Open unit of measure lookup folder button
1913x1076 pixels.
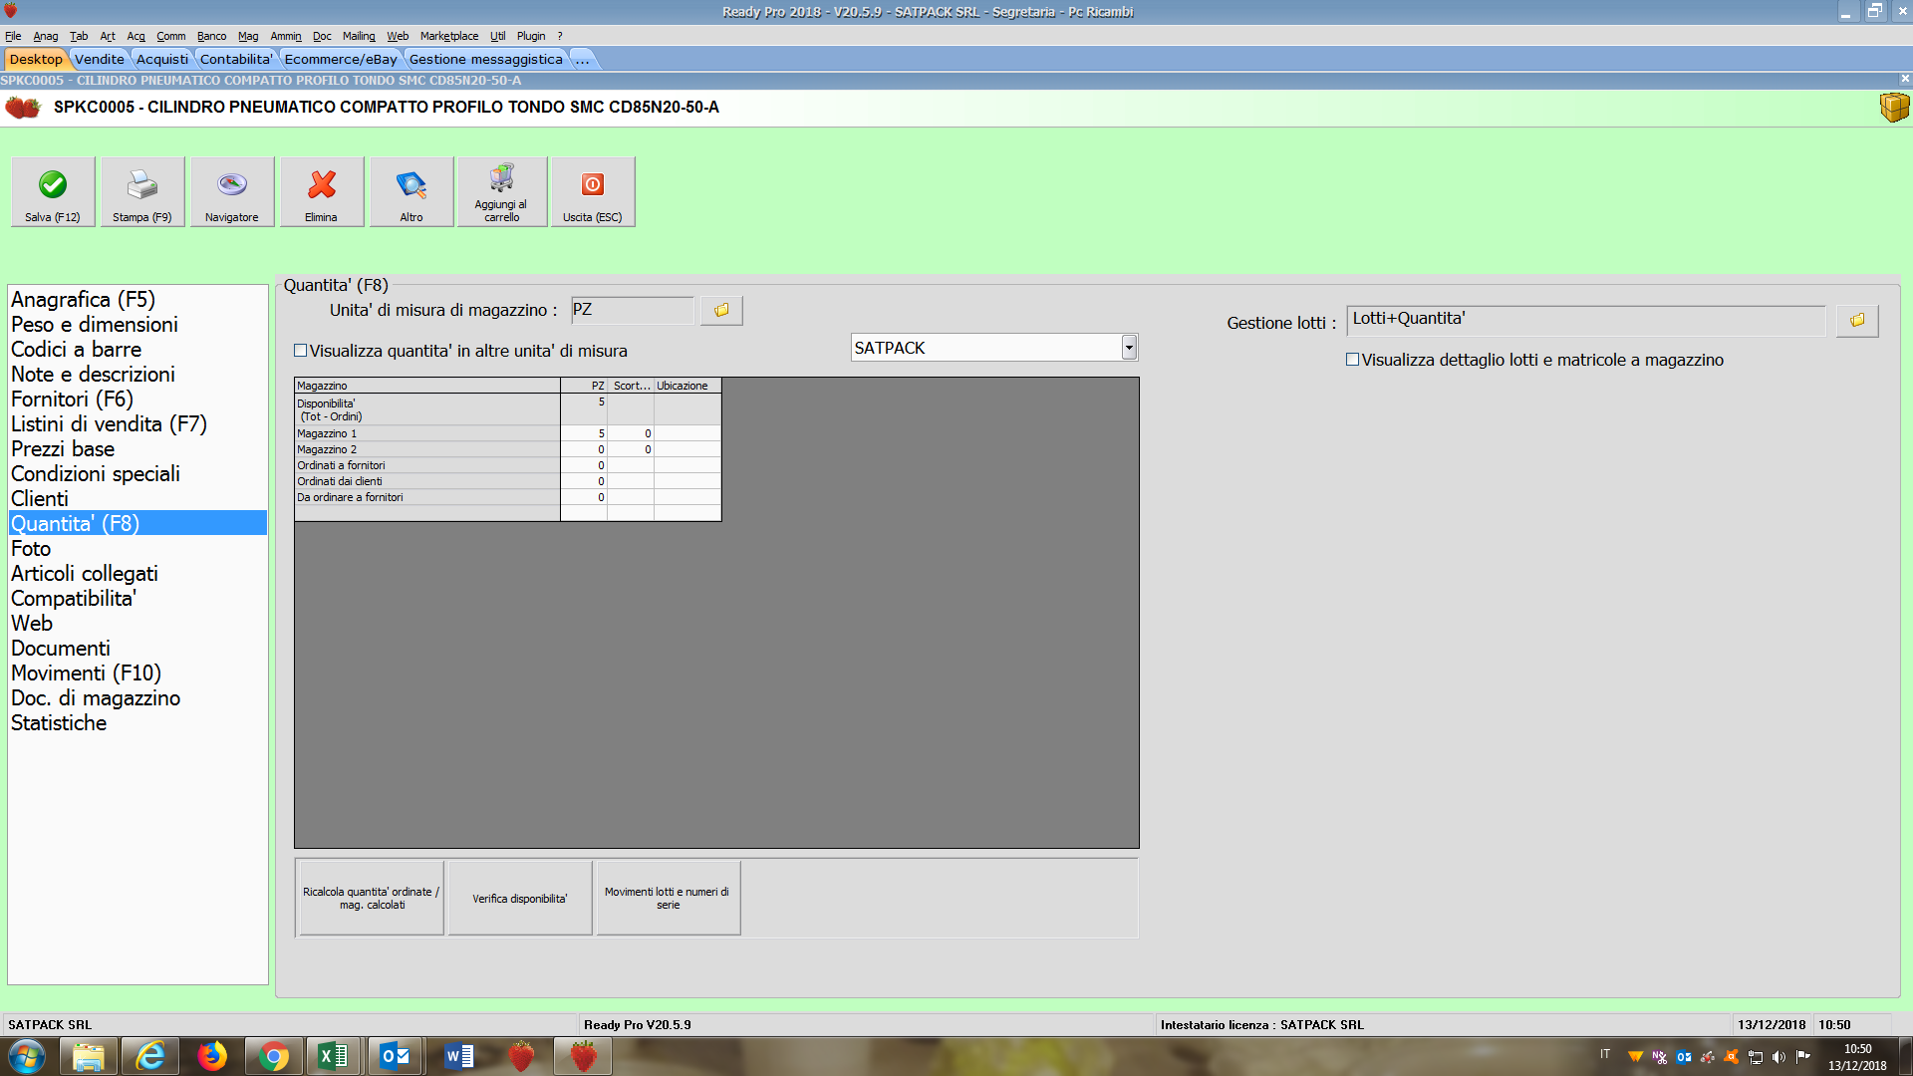pos(721,311)
